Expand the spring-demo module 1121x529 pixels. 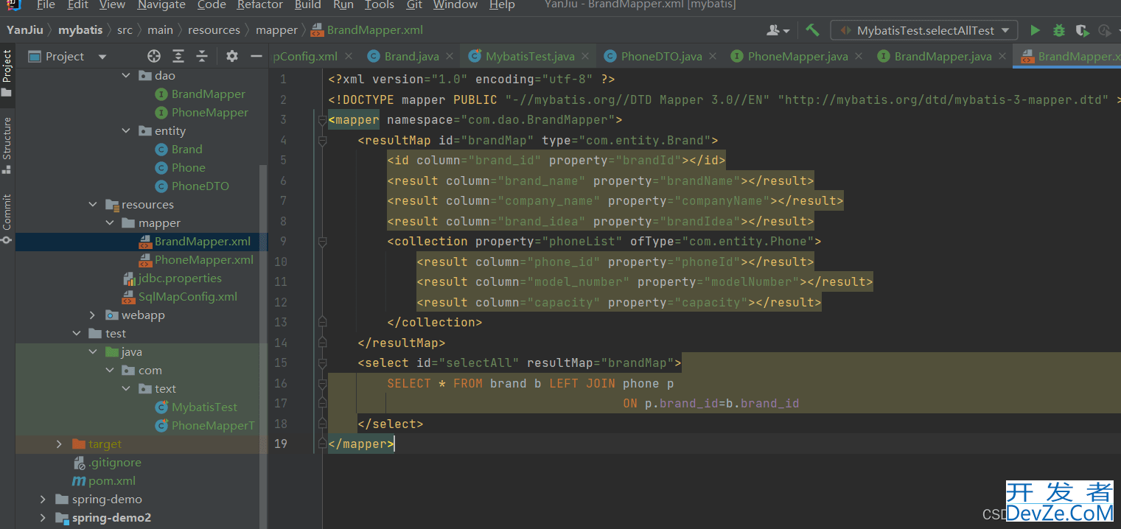[x=43, y=499]
